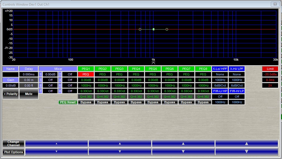Toggle the + Polarity button
The image size is (282, 159).
click(x=11, y=94)
